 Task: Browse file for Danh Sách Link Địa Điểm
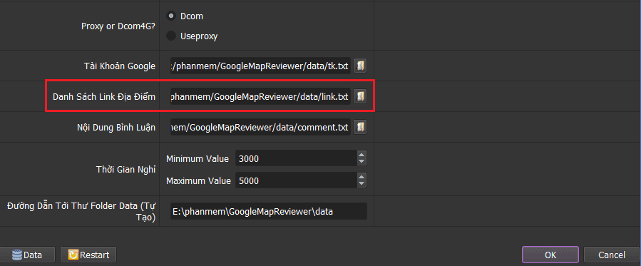(360, 96)
